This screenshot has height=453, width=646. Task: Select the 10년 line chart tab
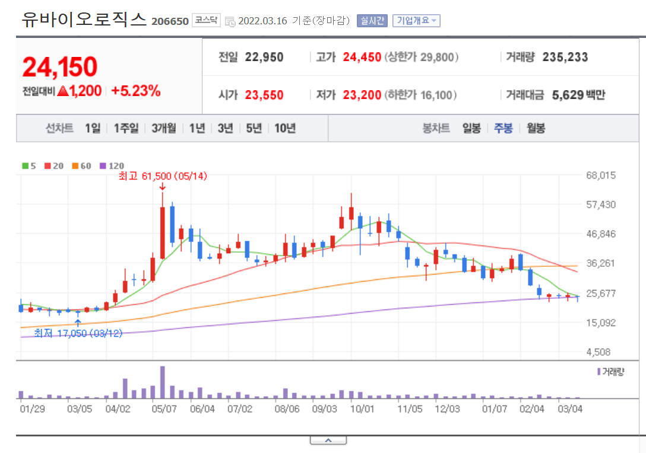(285, 129)
